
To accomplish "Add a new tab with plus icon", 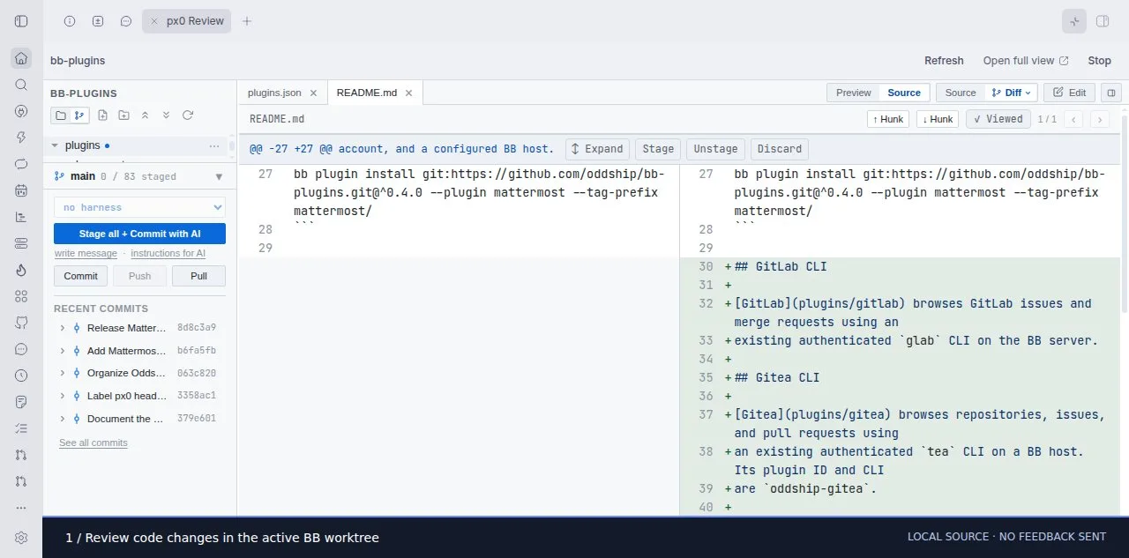I will click(x=247, y=21).
